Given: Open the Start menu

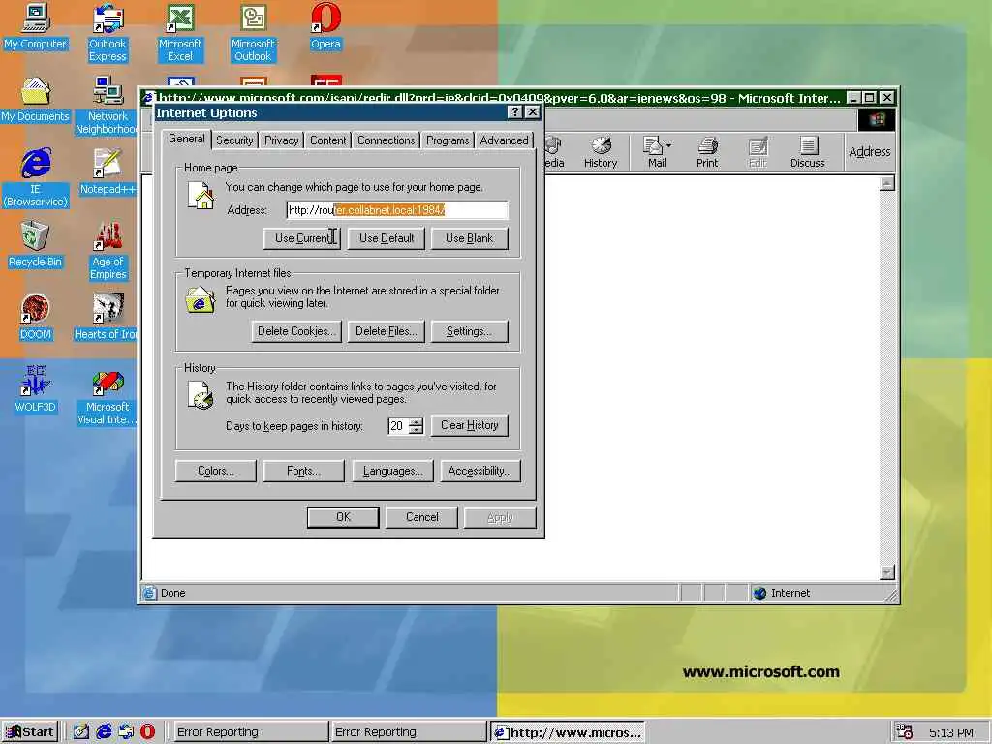Looking at the screenshot, I should [30, 732].
